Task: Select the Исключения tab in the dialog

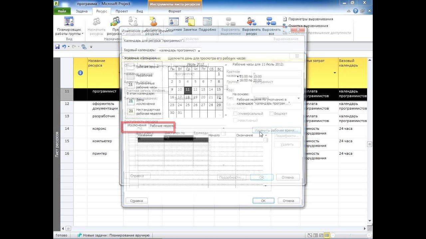Action: click(137, 125)
